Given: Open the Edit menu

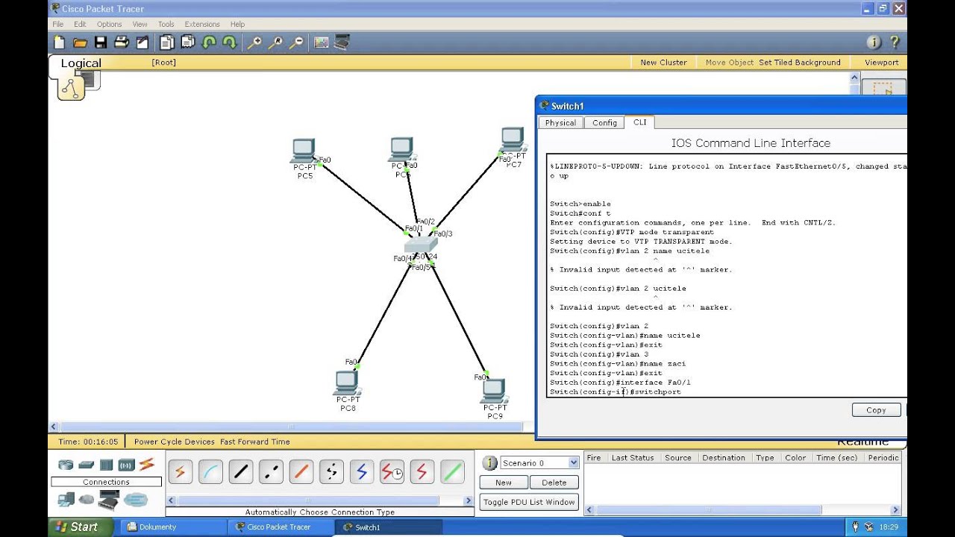Looking at the screenshot, I should point(80,24).
